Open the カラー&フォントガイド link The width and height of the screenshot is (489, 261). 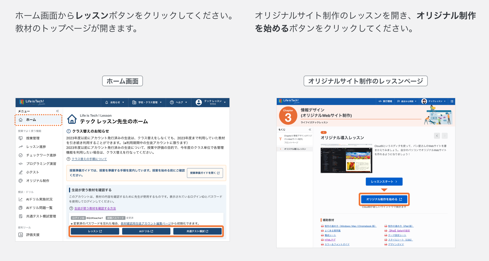pos(337,244)
